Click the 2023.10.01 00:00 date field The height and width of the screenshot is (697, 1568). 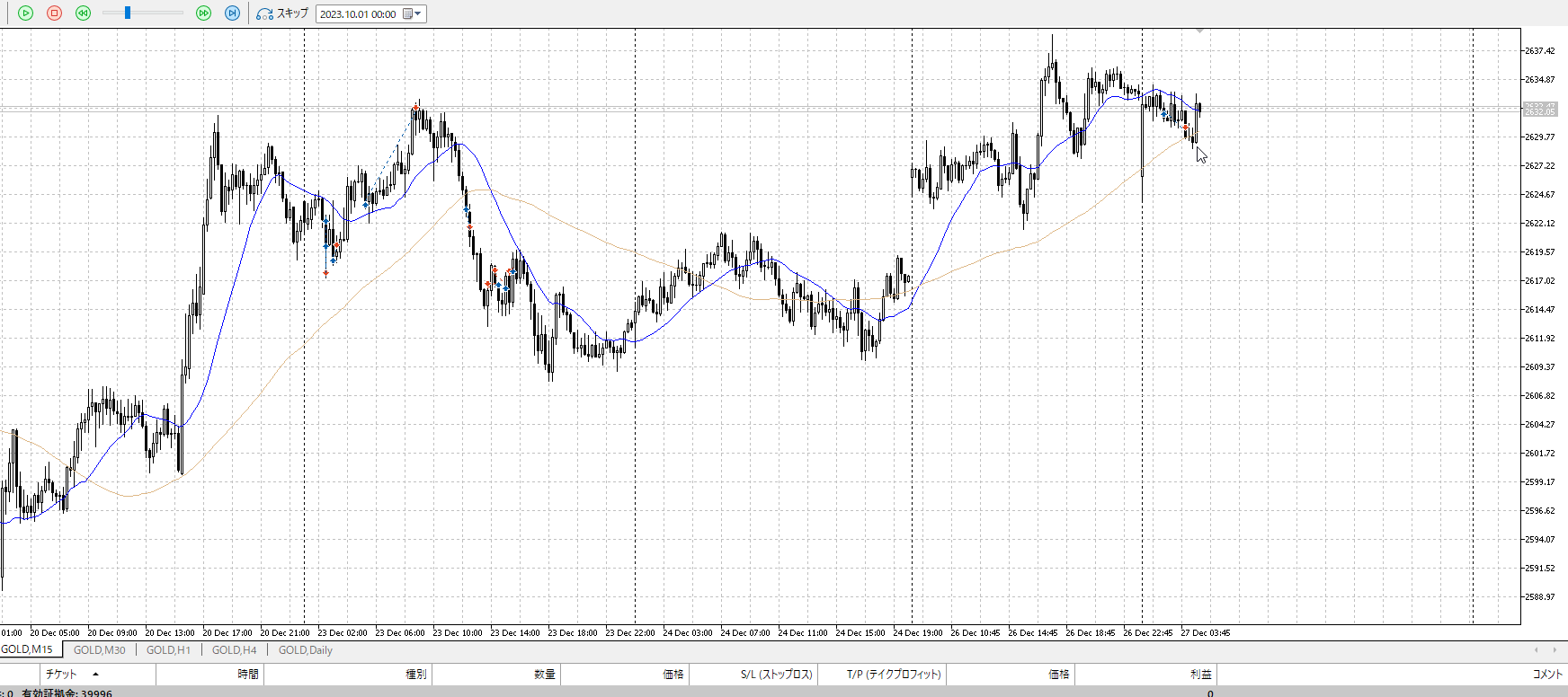[x=359, y=14]
